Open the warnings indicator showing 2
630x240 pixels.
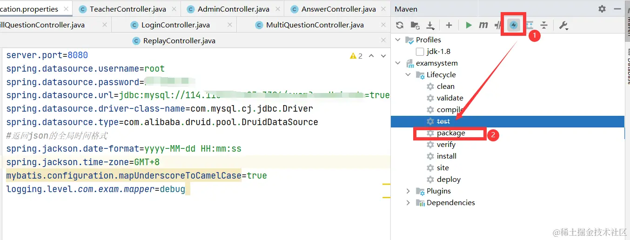(x=356, y=56)
